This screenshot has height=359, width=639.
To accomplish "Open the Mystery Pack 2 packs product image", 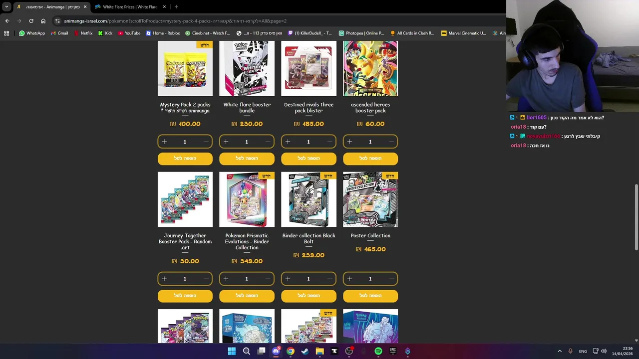I will [185, 68].
